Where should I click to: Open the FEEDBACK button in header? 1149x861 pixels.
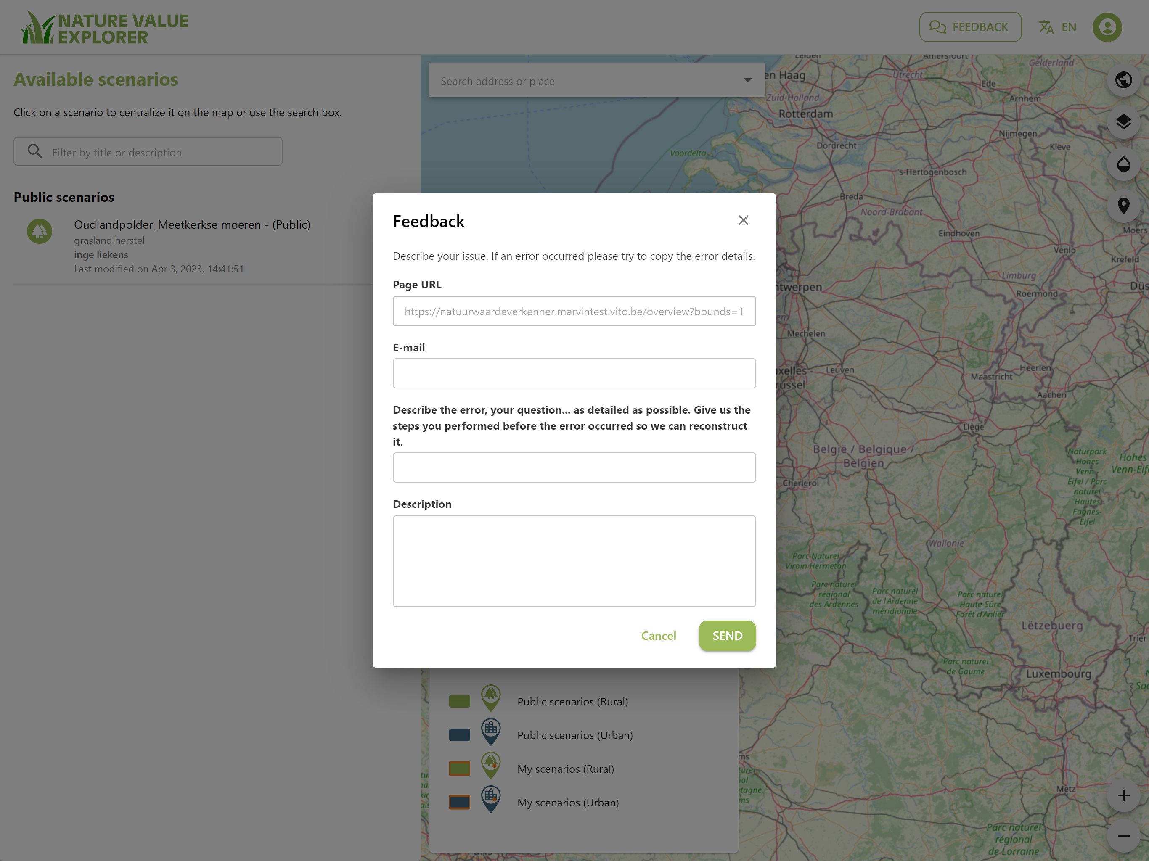tap(970, 27)
